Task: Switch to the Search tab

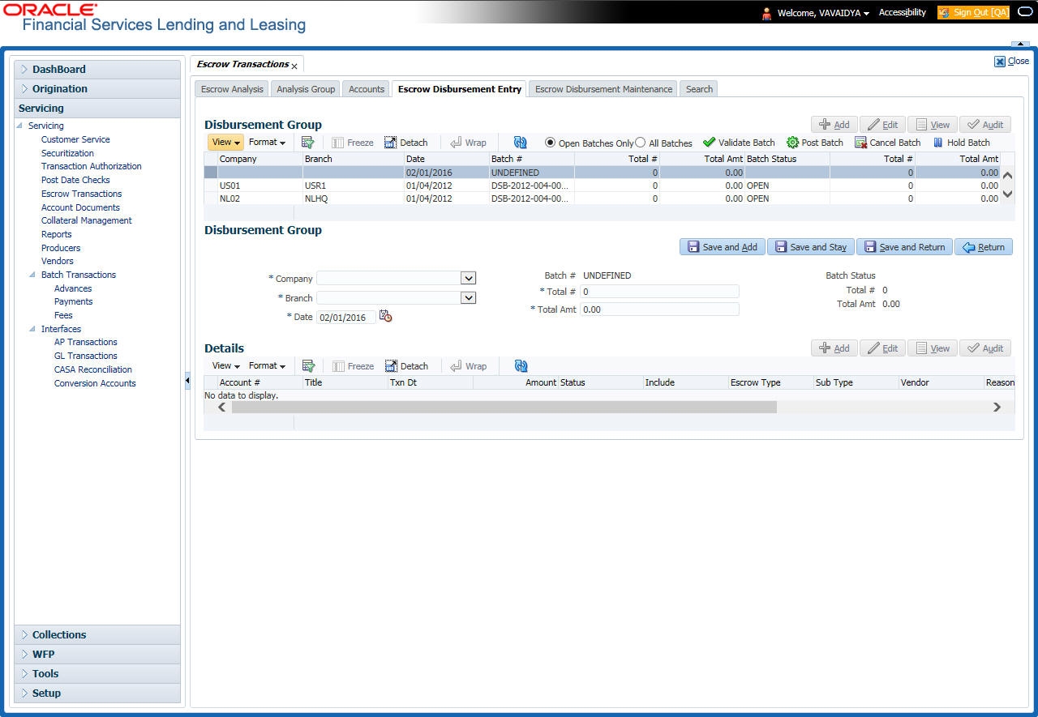Action: point(699,89)
